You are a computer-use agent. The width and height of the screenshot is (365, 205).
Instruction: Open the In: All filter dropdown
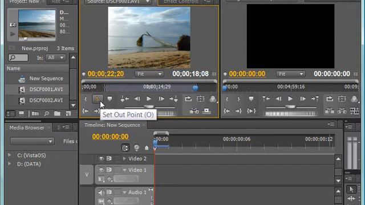(55, 58)
